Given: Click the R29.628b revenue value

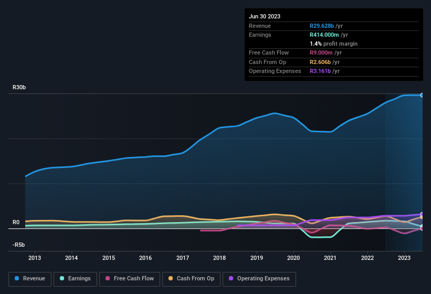Looking at the screenshot, I should point(322,26).
